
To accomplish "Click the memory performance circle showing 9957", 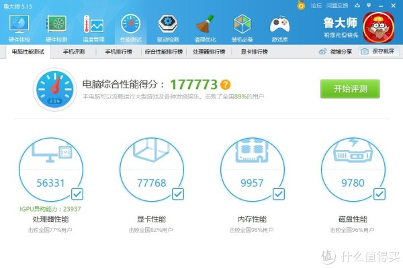I will point(253,170).
